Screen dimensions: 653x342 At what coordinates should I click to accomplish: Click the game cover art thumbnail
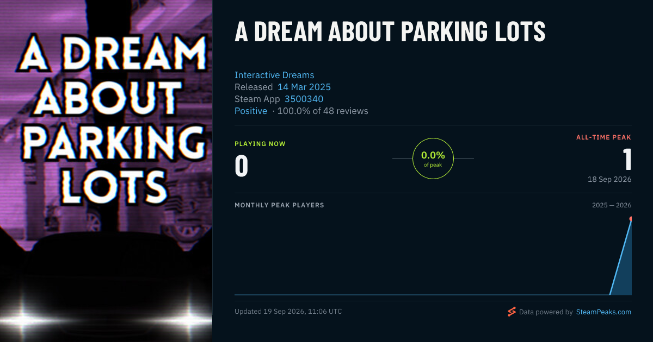(106, 171)
